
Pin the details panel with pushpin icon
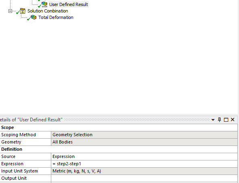tap(219, 120)
